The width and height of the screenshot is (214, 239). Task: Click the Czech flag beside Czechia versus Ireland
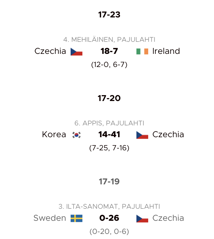click(x=77, y=52)
